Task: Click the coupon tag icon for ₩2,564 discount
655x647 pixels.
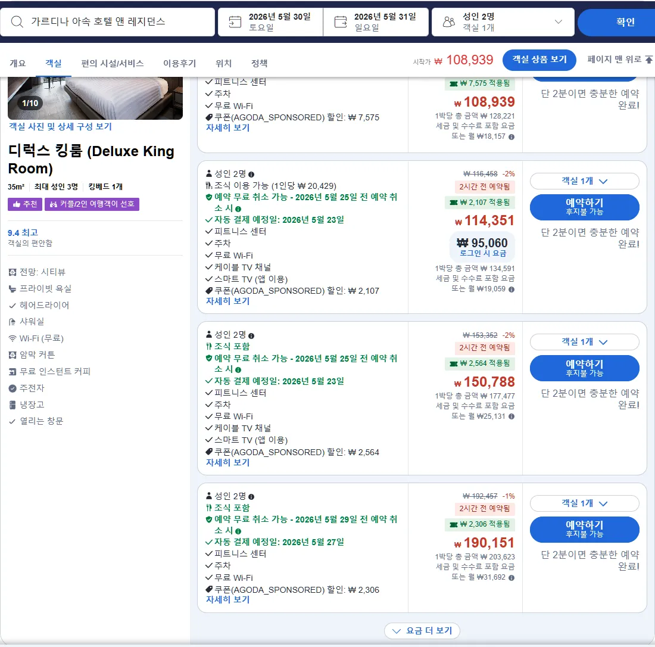Action: point(209,452)
